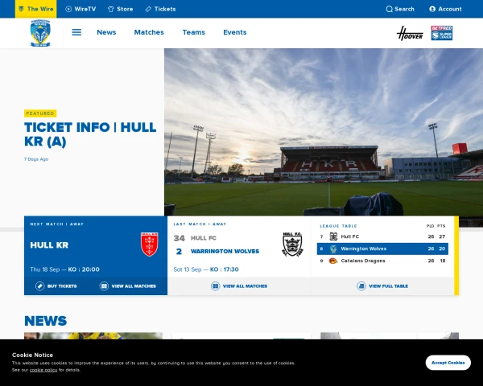Click the Next Match | Away label
This screenshot has width=483, height=386.
pyautogui.click(x=57, y=224)
